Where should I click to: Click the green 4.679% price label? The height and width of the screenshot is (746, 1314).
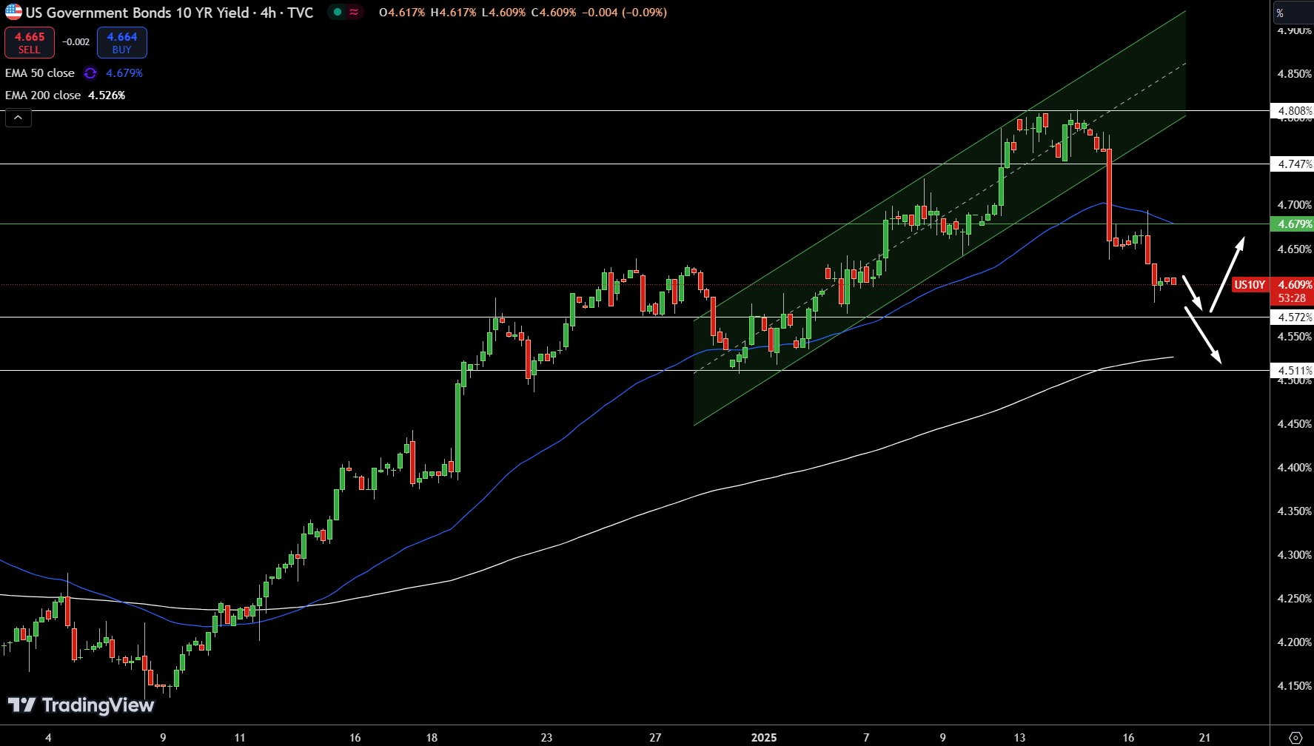[x=1292, y=224]
